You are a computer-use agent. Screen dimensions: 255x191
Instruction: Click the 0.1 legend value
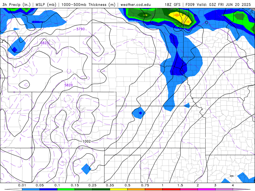coord(57,185)
